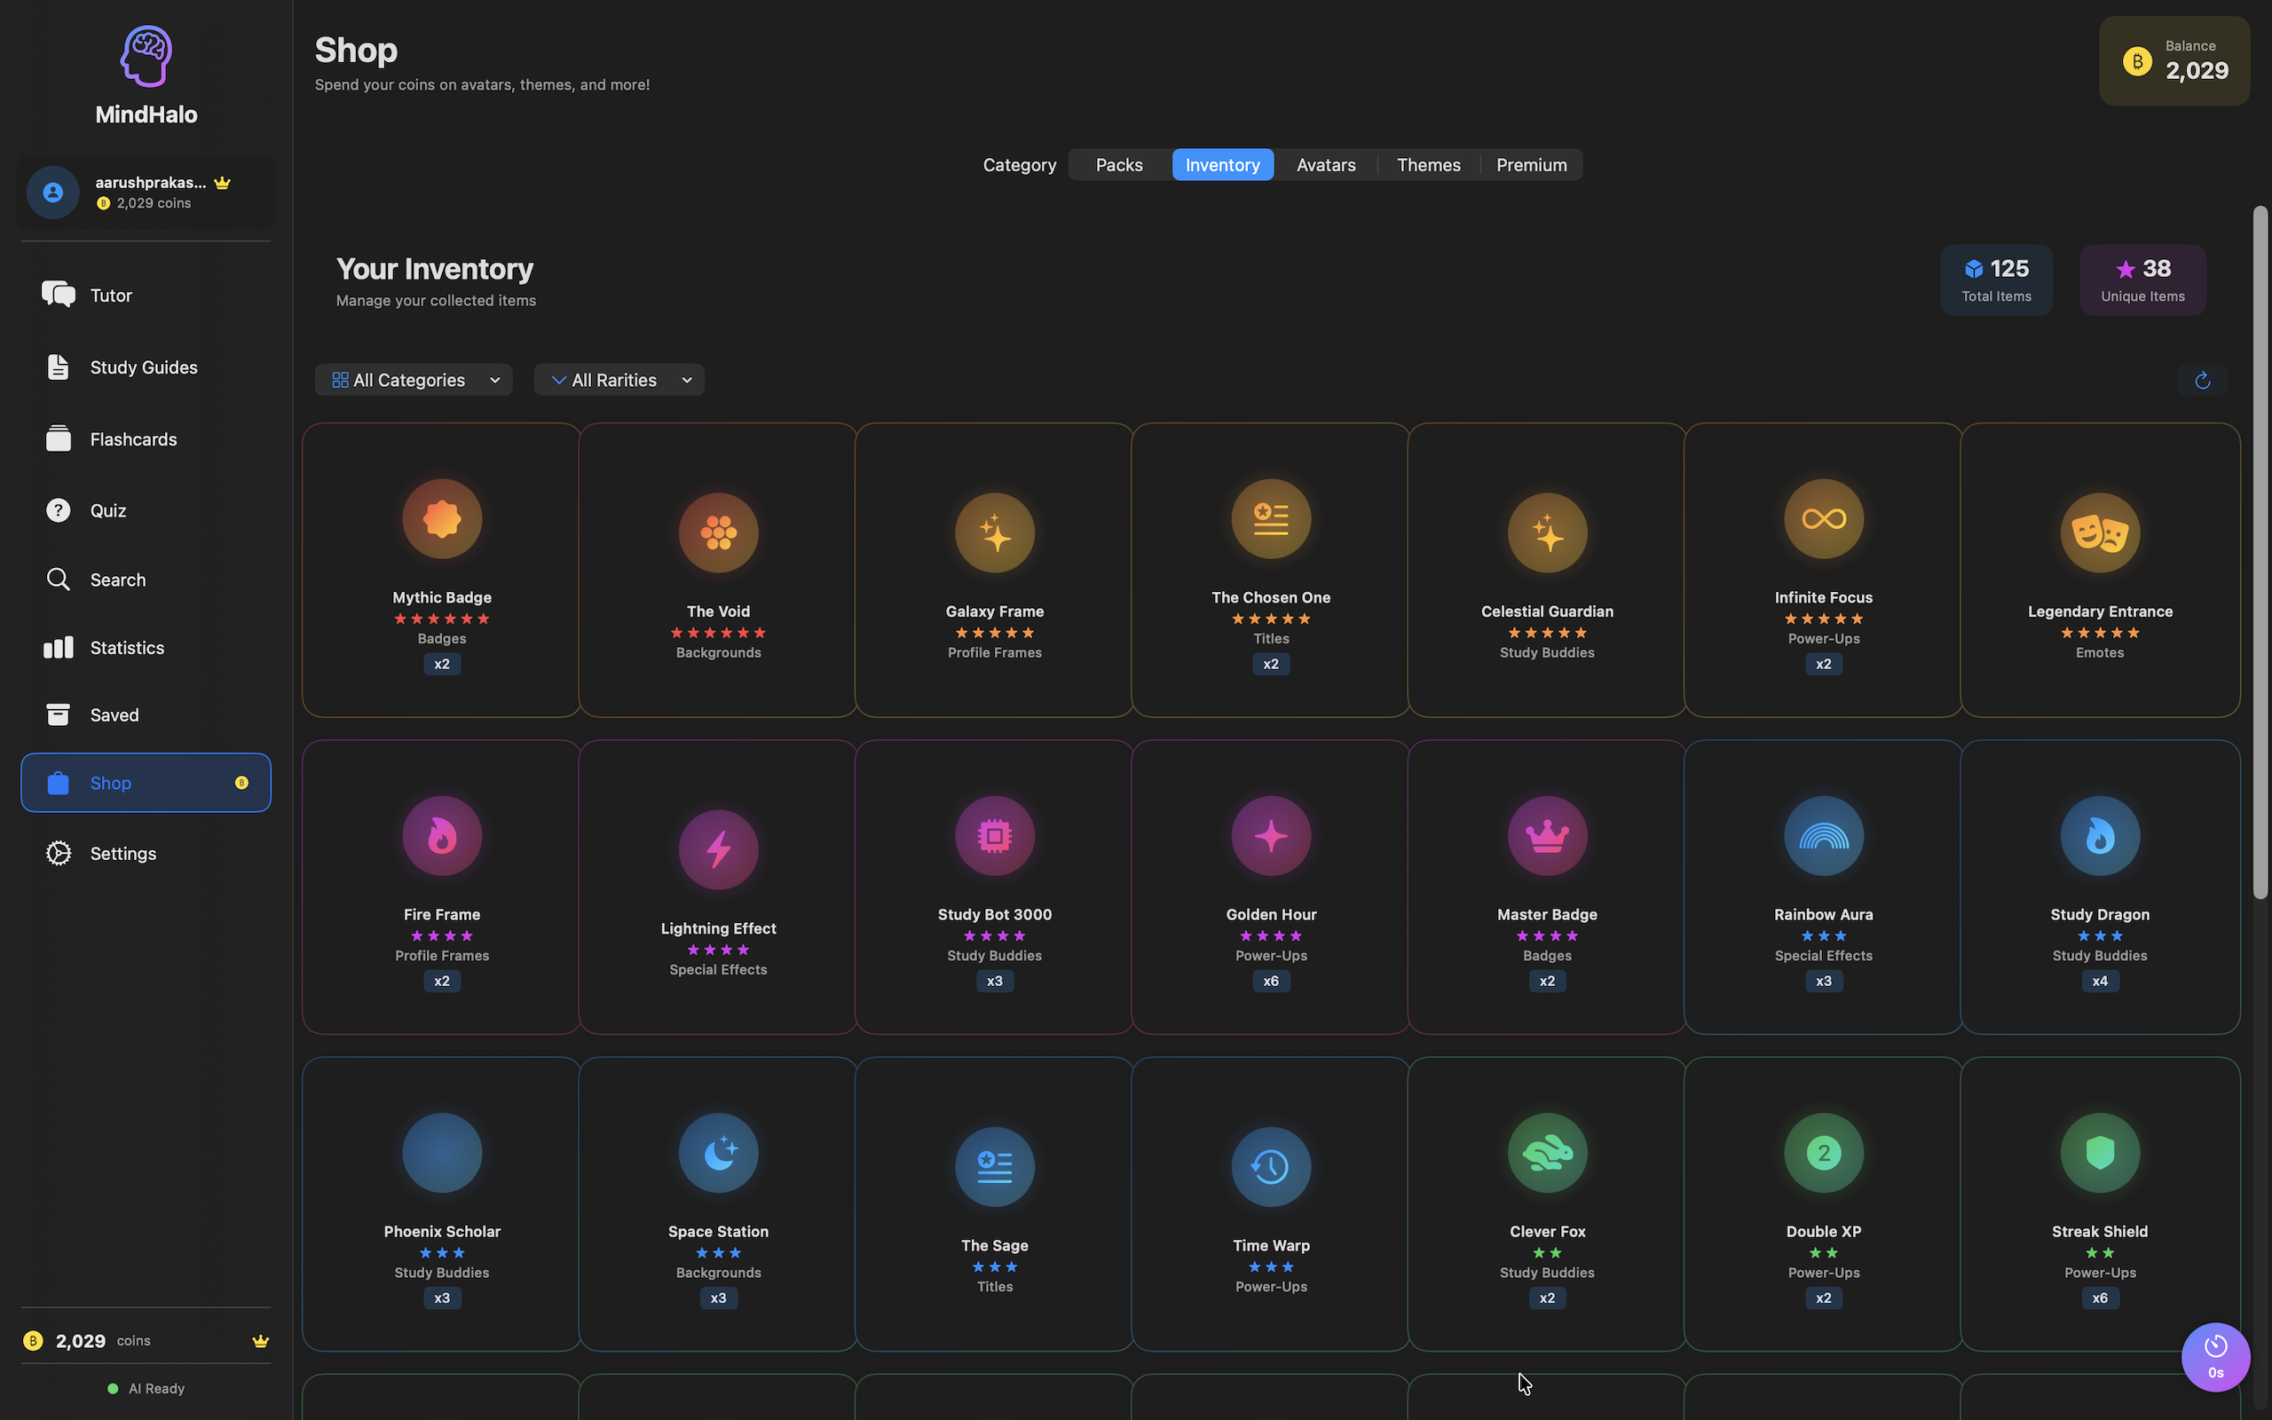Collapse the profile card for aarushprakas
Image resolution: width=2272 pixels, height=1420 pixels.
[146, 193]
